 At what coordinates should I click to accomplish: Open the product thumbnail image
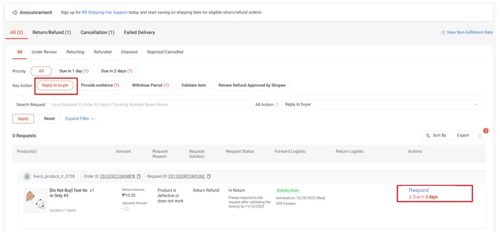tap(35, 200)
